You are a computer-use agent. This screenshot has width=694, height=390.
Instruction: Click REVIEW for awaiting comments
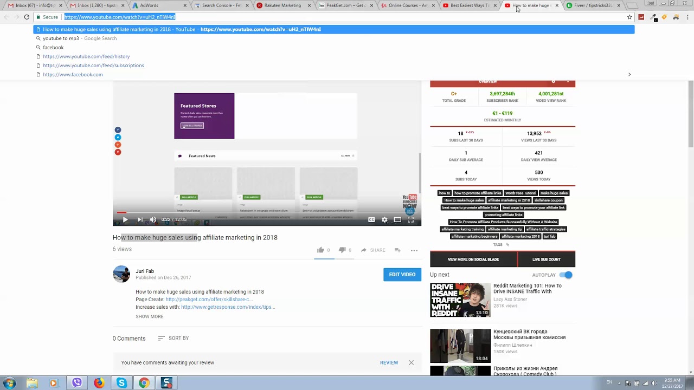click(389, 362)
